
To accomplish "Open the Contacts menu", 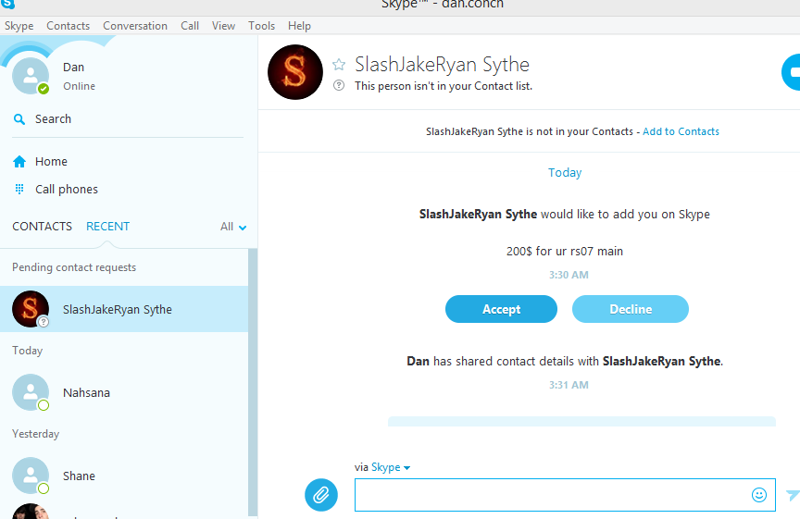I will (x=68, y=26).
